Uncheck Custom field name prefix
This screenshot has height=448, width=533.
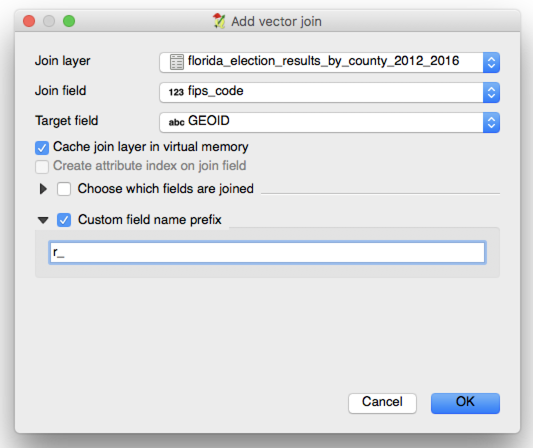(64, 219)
